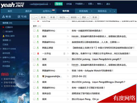This screenshot has height=103, width=137.
Task: Flag the 一元夺宝 红包 email
Action: pyautogui.click(x=68, y=53)
